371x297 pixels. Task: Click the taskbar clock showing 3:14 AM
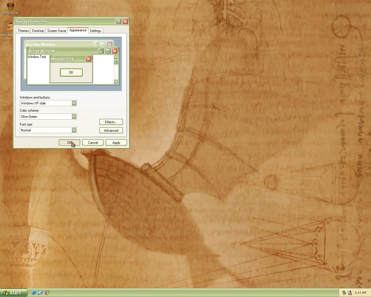360,293
